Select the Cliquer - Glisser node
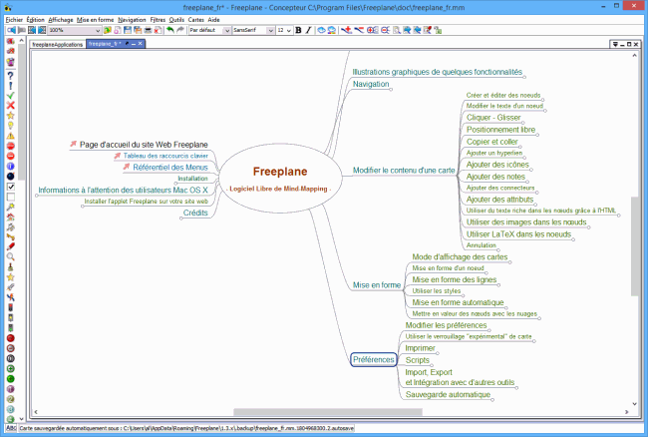The image size is (648, 437). [493, 118]
